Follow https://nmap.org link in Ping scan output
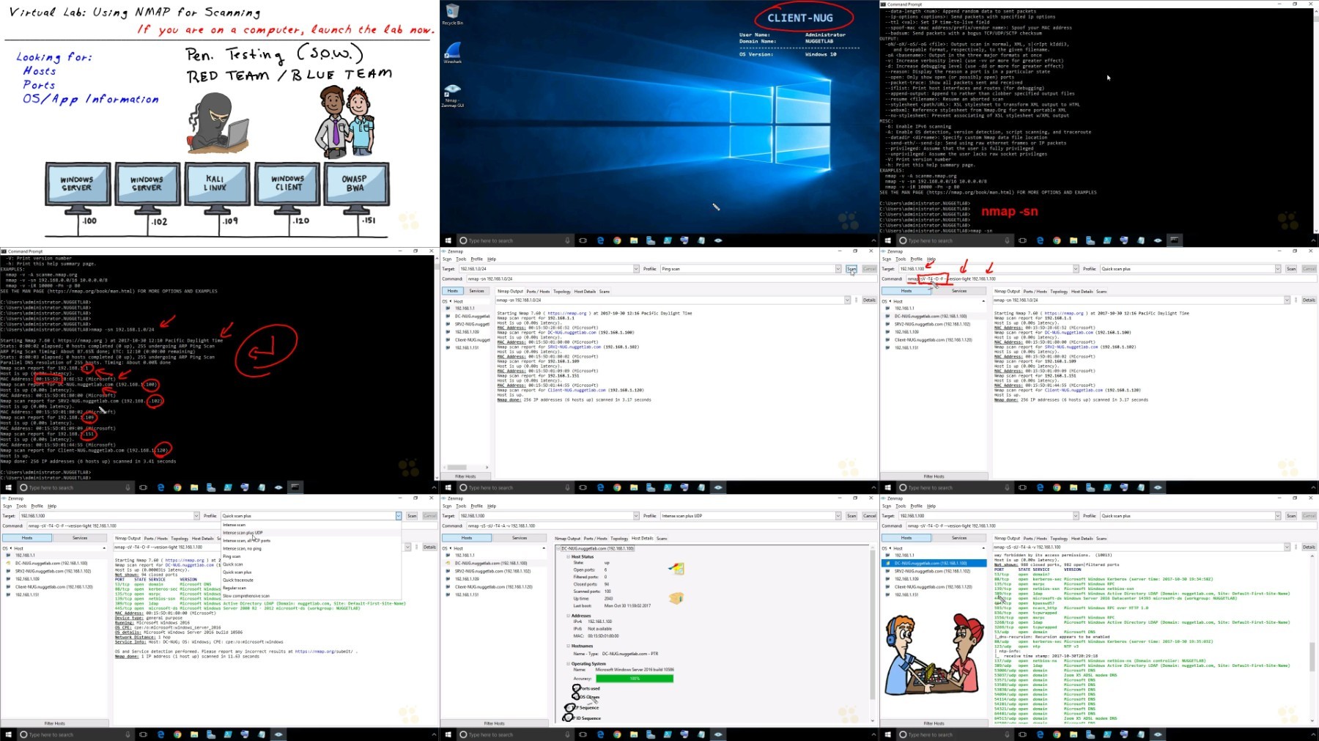 [567, 313]
